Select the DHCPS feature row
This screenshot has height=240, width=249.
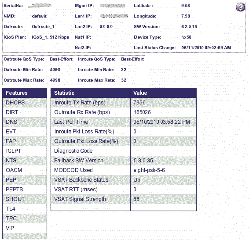(25, 103)
